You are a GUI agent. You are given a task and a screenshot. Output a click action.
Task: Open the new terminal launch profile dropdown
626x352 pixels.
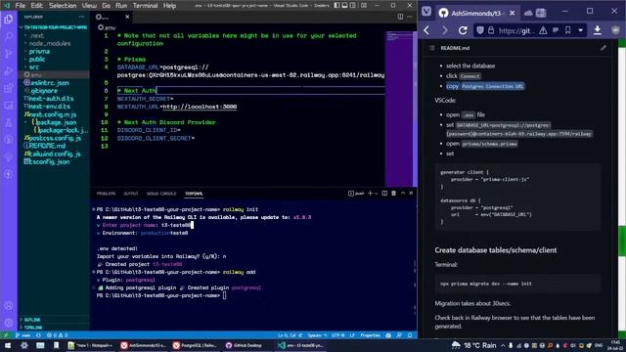click(376, 194)
